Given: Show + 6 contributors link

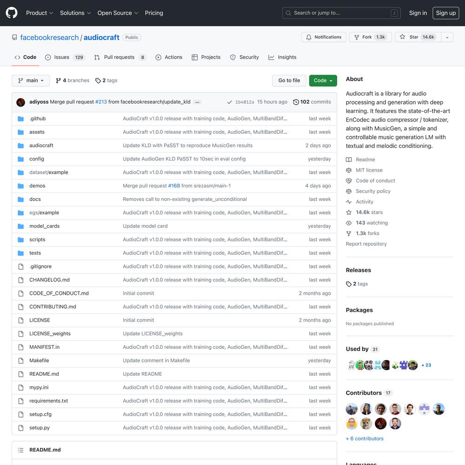Looking at the screenshot, I should coord(365,438).
